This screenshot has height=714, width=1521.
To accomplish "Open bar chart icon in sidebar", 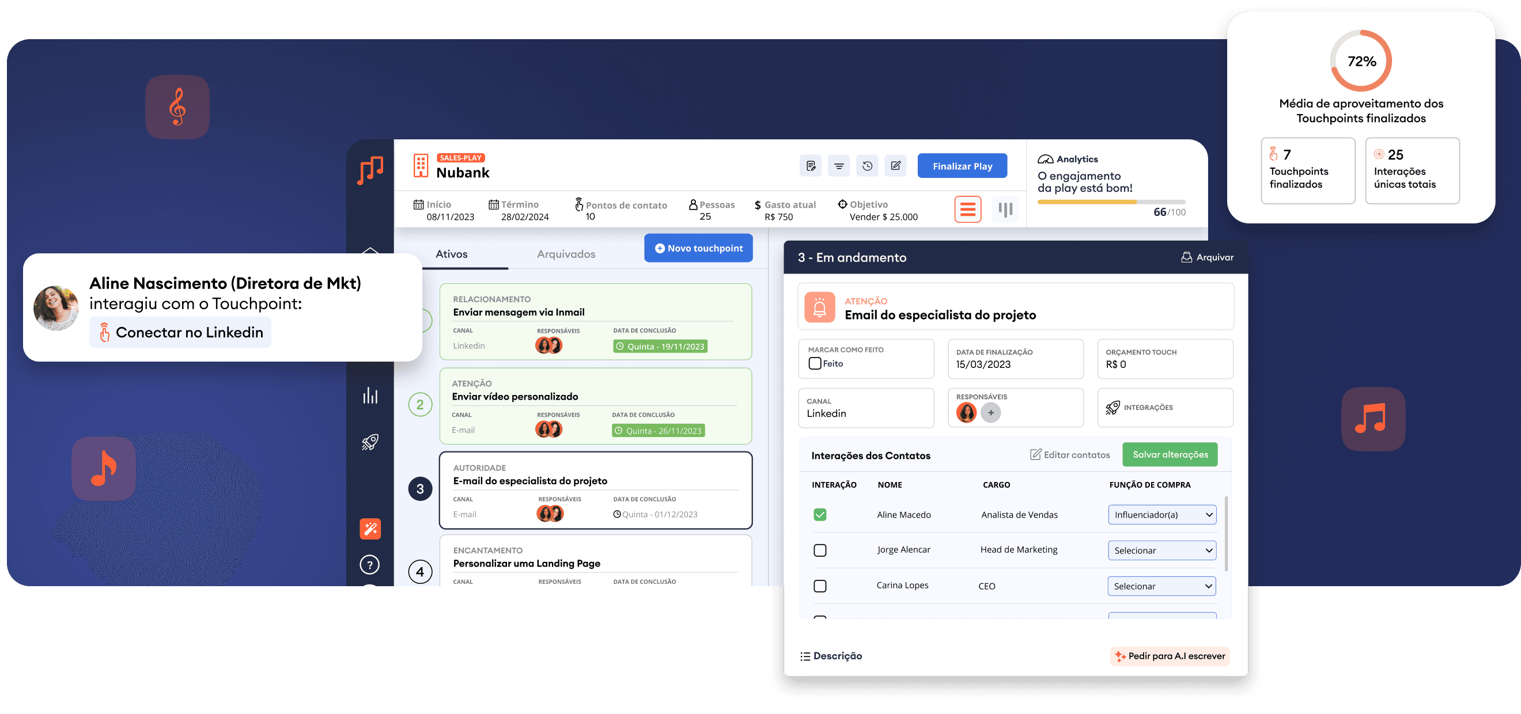I will pos(370,396).
